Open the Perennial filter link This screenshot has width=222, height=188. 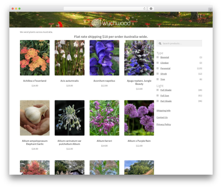click(165, 68)
